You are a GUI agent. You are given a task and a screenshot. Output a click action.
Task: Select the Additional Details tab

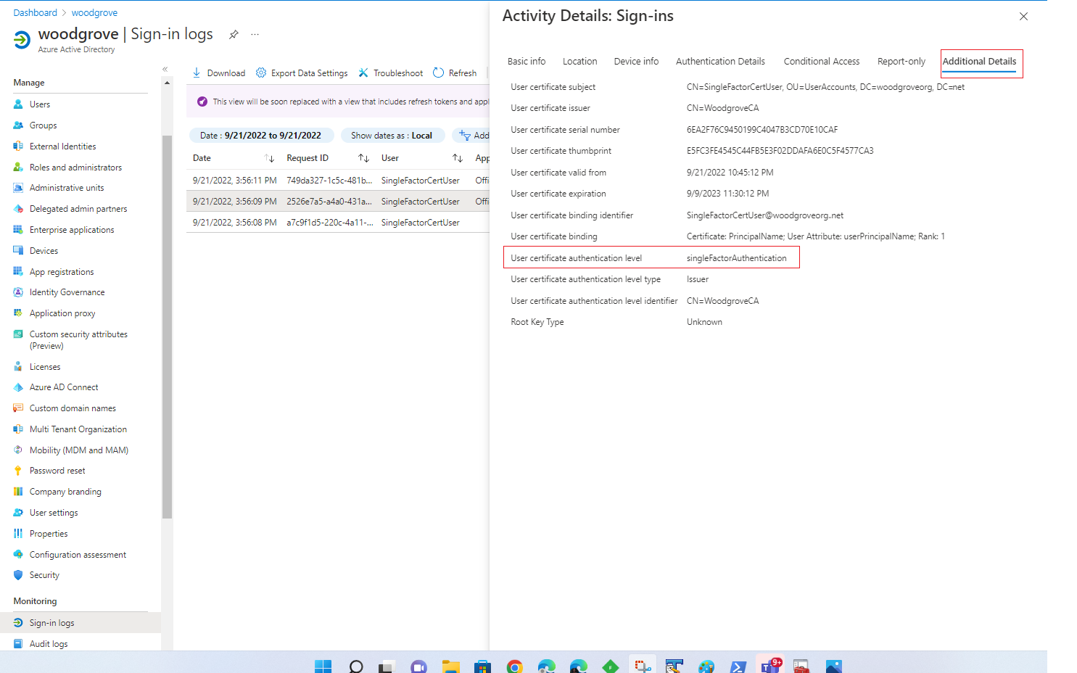[979, 62]
